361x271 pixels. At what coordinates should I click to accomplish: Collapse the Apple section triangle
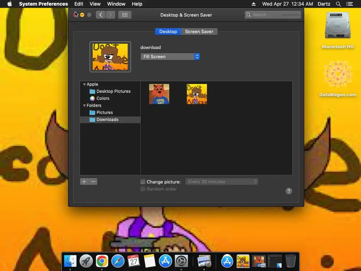(x=84, y=84)
